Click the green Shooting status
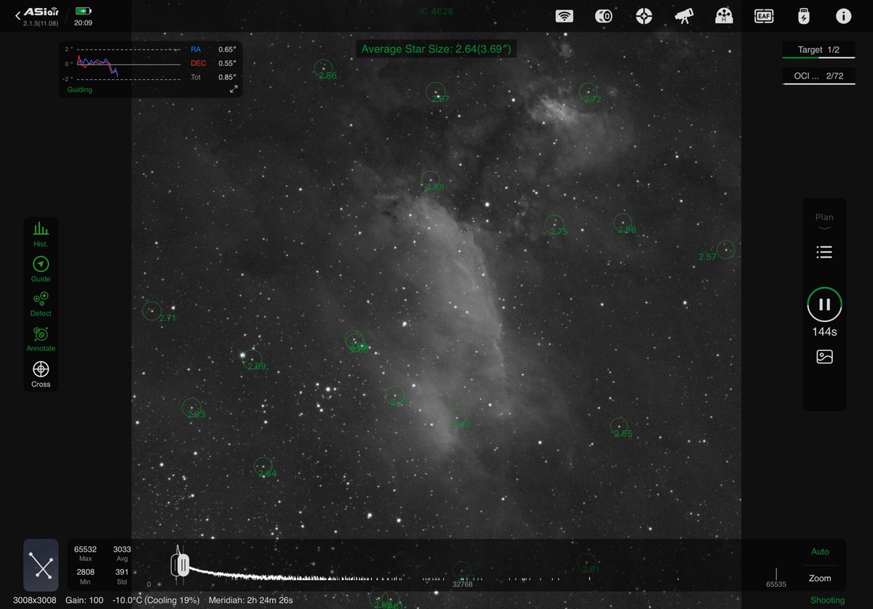The width and height of the screenshot is (873, 609). pos(828,600)
